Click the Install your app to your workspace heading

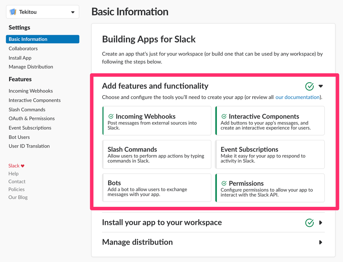point(162,223)
